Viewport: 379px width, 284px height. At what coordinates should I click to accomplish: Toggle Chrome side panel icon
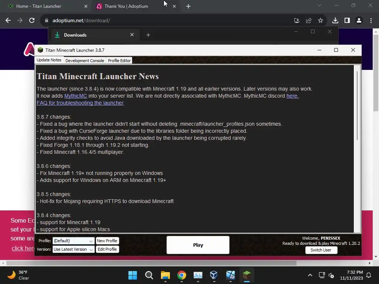[x=347, y=21]
